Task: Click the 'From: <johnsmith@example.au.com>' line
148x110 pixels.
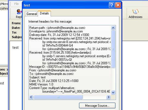Action: pyautogui.click(x=53, y=70)
